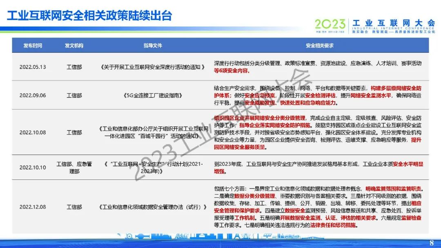441x248 pixels.
Task: Open the 工业互联网安全深度行活动 notice title
Action: tap(152, 67)
